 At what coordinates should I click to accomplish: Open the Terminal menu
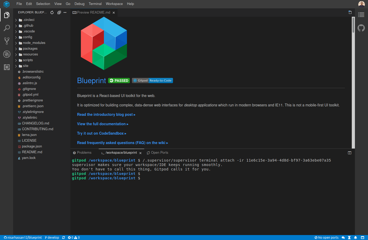coord(95,4)
